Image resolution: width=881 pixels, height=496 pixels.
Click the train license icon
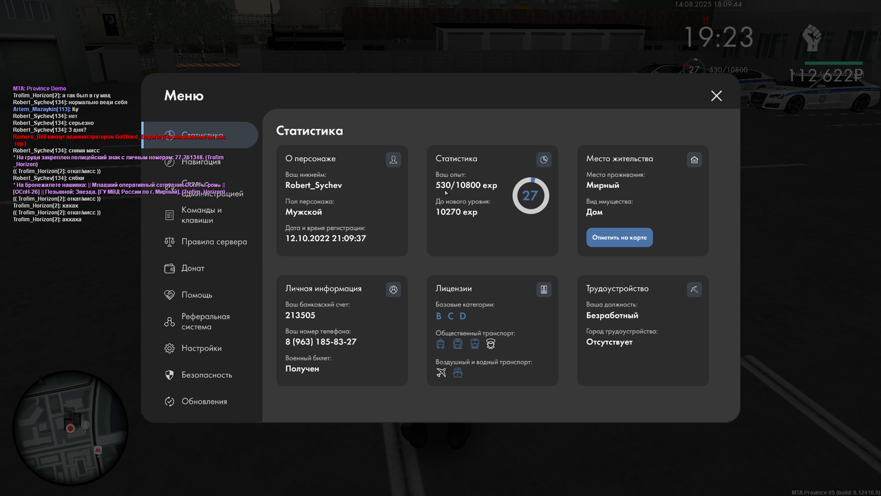(474, 344)
